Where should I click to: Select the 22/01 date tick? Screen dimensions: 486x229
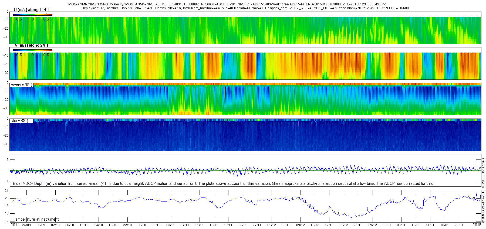(x=459, y=225)
